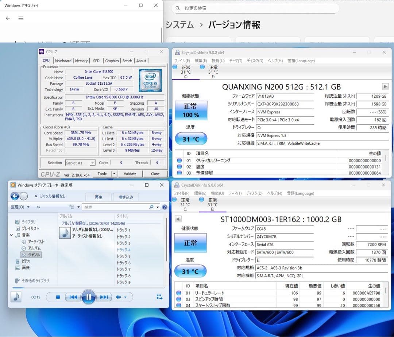This screenshot has width=394, height=337.
Task: Switch to Mainboard tab in CPU-Z
Action: click(x=63, y=61)
